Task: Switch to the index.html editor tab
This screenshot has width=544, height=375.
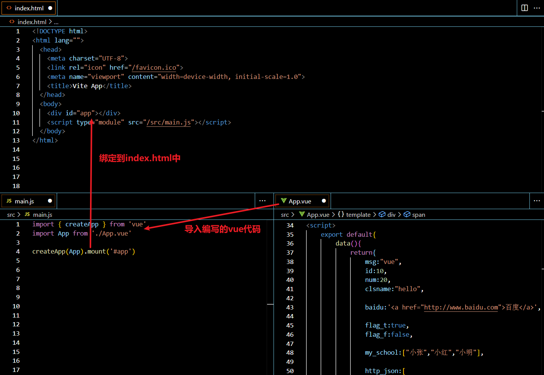Action: pos(29,8)
